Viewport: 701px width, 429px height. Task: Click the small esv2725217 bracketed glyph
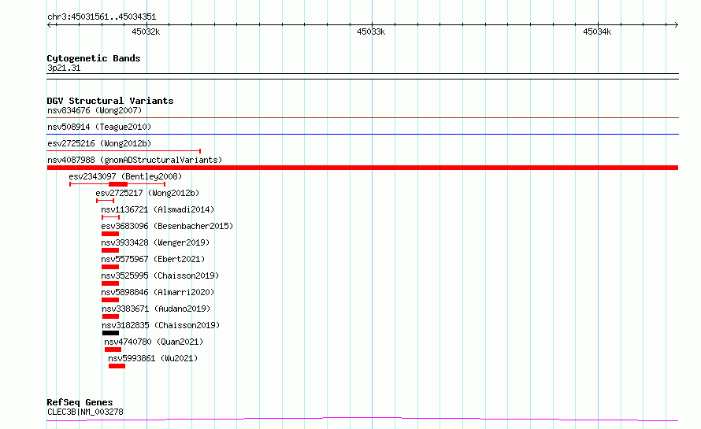click(x=105, y=201)
